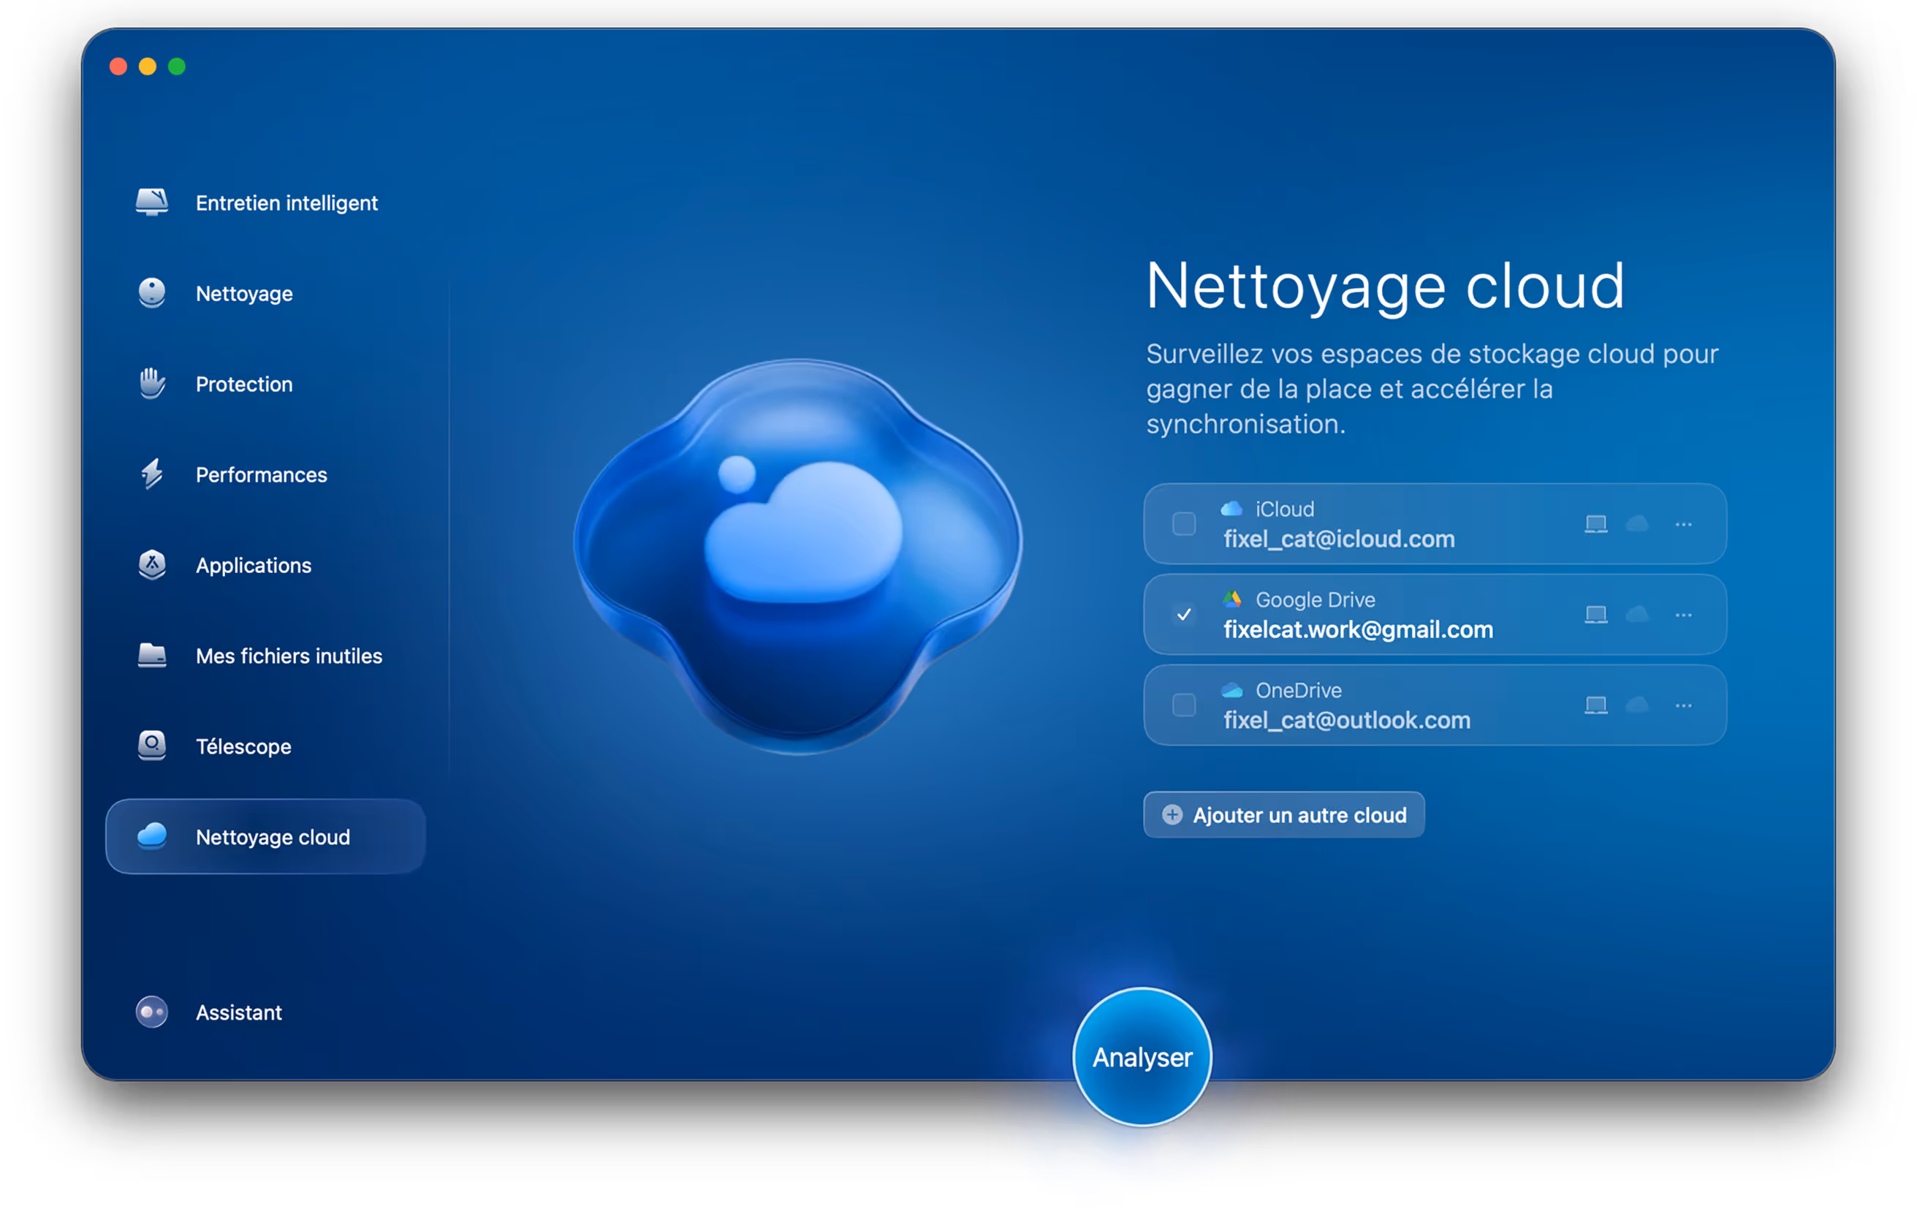Click Ajouter un autre cloud button
The width and height of the screenshot is (1917, 1217).
click(1283, 814)
